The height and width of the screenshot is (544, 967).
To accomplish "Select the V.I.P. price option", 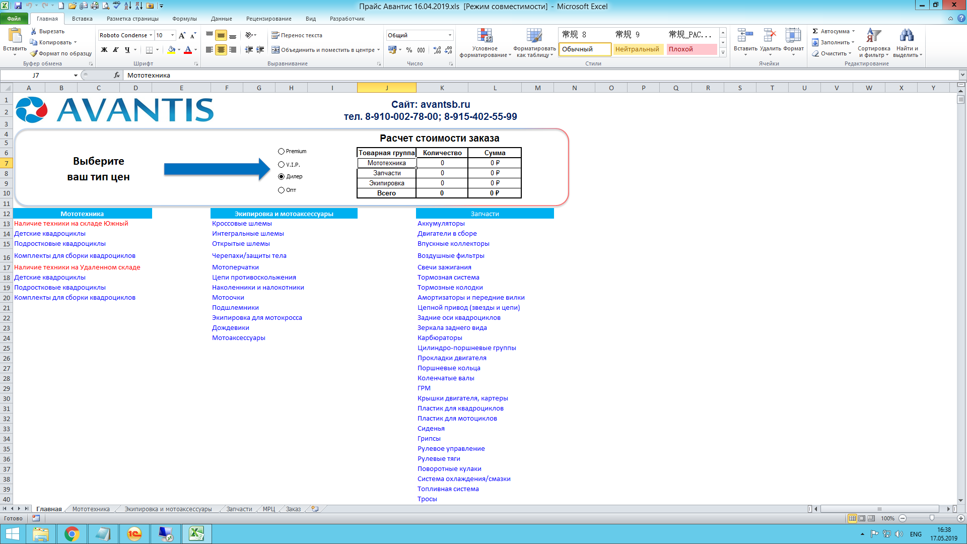I will pyautogui.click(x=282, y=165).
